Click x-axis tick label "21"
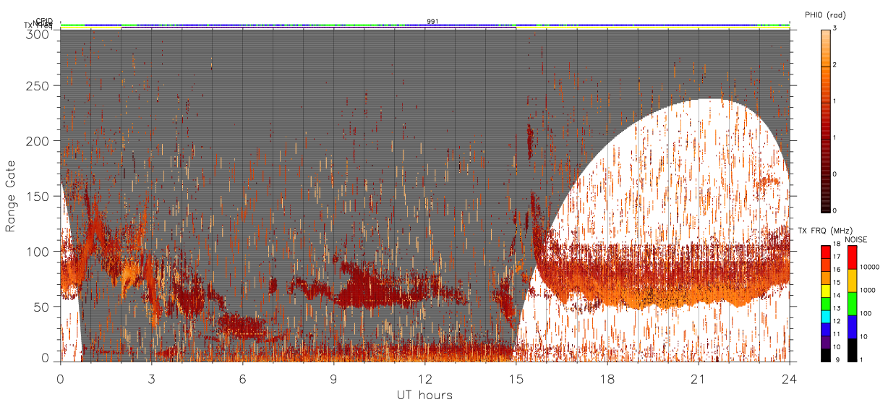The width and height of the screenshot is (888, 410). click(698, 378)
